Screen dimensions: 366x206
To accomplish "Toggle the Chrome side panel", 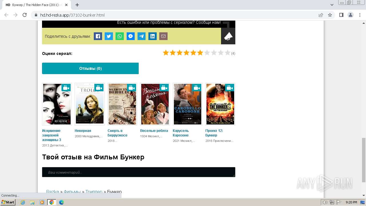I will click(x=341, y=15).
